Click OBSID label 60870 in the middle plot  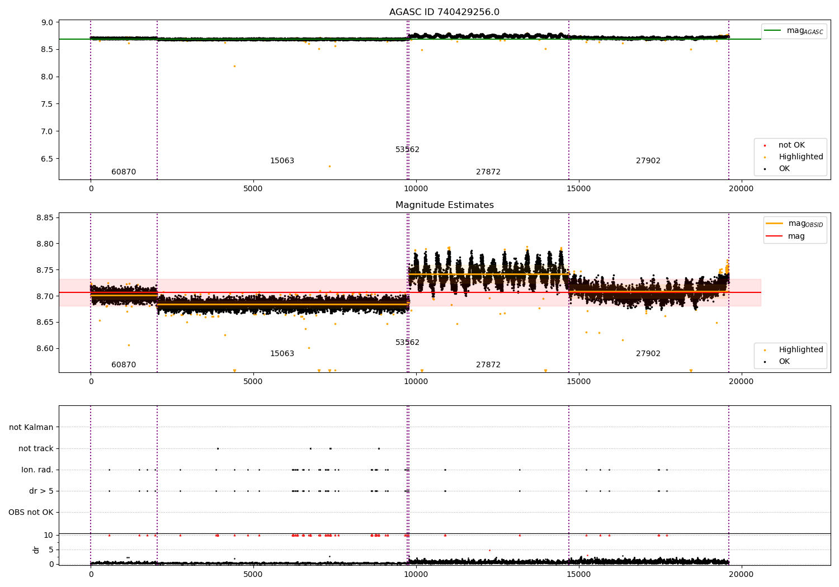(x=124, y=365)
